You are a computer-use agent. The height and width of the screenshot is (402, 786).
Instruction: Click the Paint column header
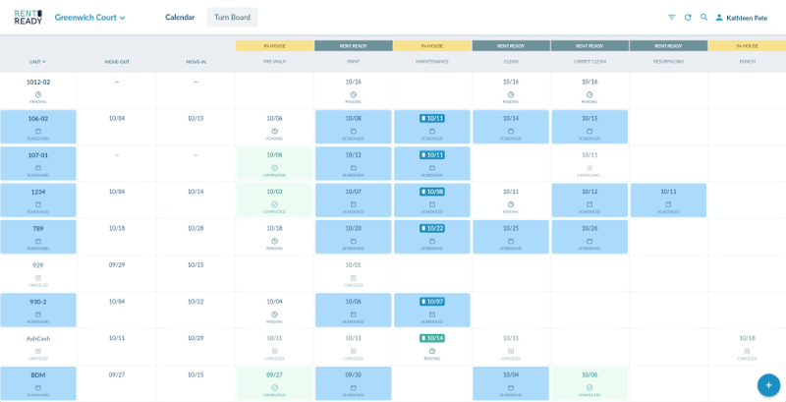pos(353,61)
